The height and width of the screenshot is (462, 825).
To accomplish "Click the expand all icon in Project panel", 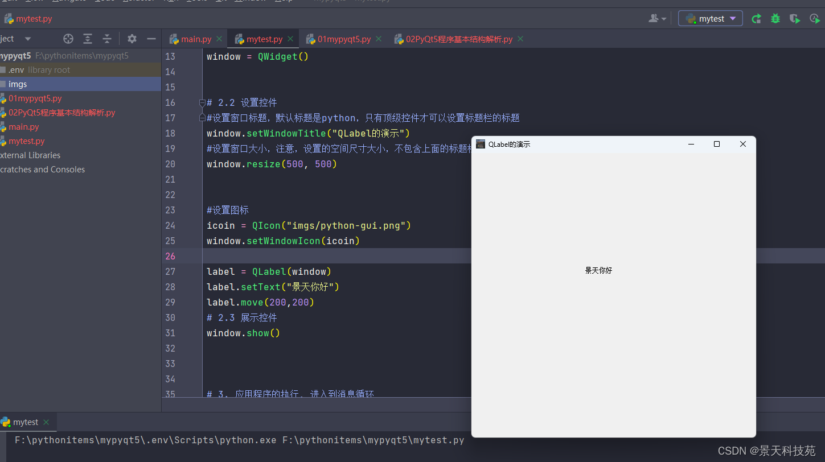I will [x=88, y=39].
